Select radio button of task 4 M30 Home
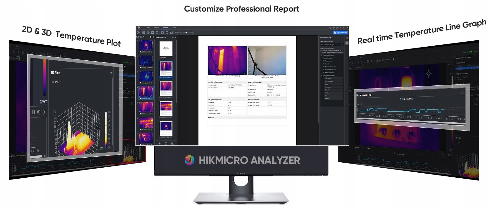Image resolution: width=490 pixels, height=208 pixels. [x=140, y=98]
